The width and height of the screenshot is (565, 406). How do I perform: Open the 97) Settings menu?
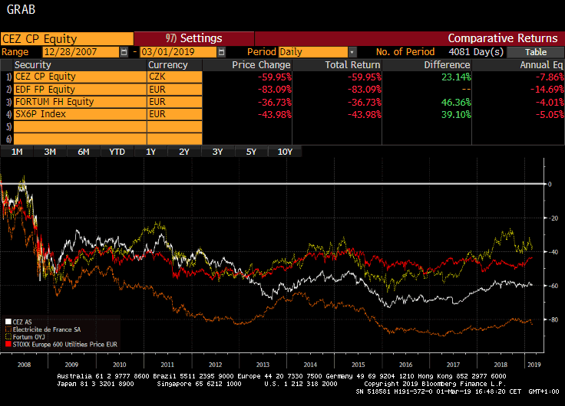194,38
